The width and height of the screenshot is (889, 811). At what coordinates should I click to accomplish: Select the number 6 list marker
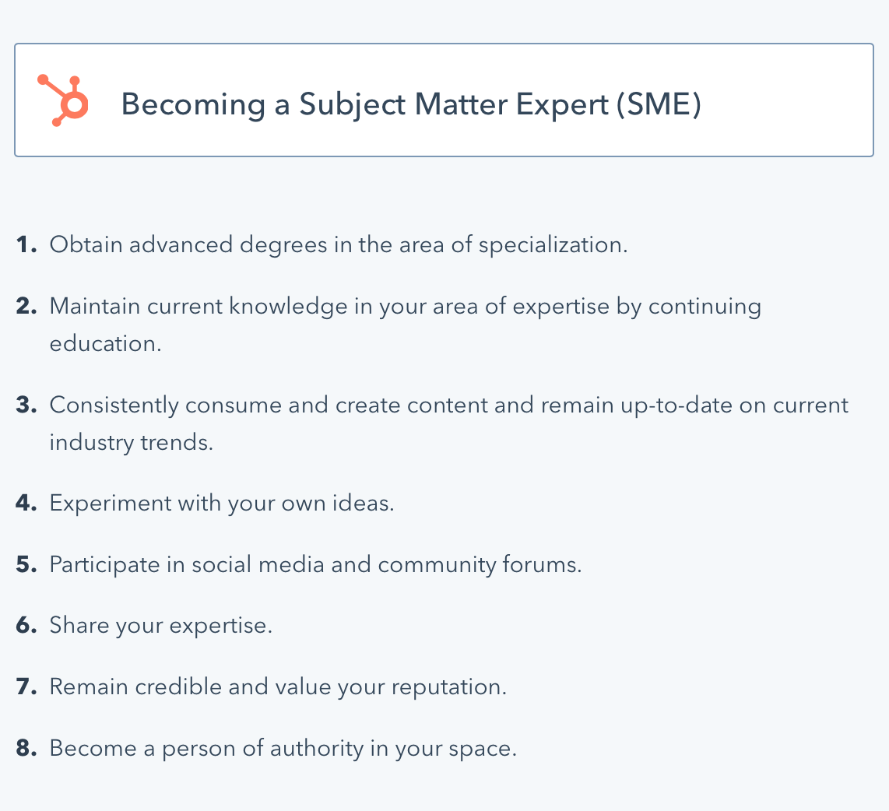[x=26, y=625]
